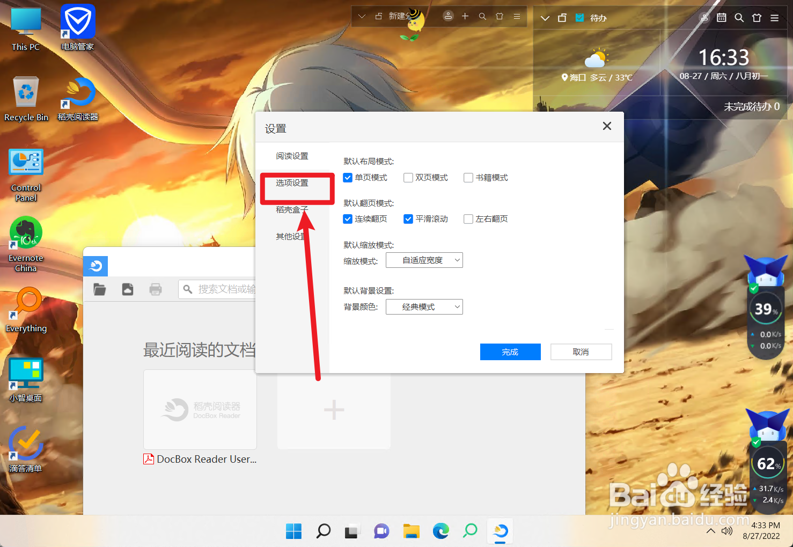Viewport: 793px width, 547px height.
Task: Open the 稻壳盒子 settings tab
Action: coord(292,210)
